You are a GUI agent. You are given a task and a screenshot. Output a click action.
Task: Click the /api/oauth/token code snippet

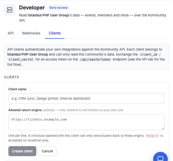95,59
